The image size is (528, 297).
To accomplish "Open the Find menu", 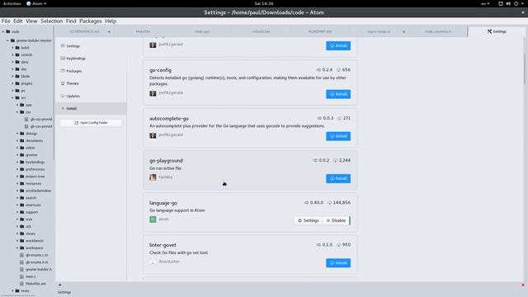I will pos(71,21).
